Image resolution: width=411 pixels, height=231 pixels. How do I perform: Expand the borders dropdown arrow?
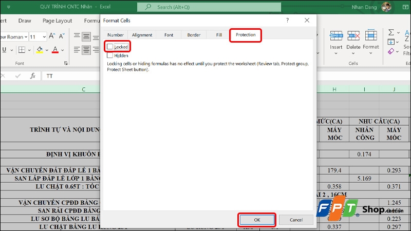(x=29, y=50)
